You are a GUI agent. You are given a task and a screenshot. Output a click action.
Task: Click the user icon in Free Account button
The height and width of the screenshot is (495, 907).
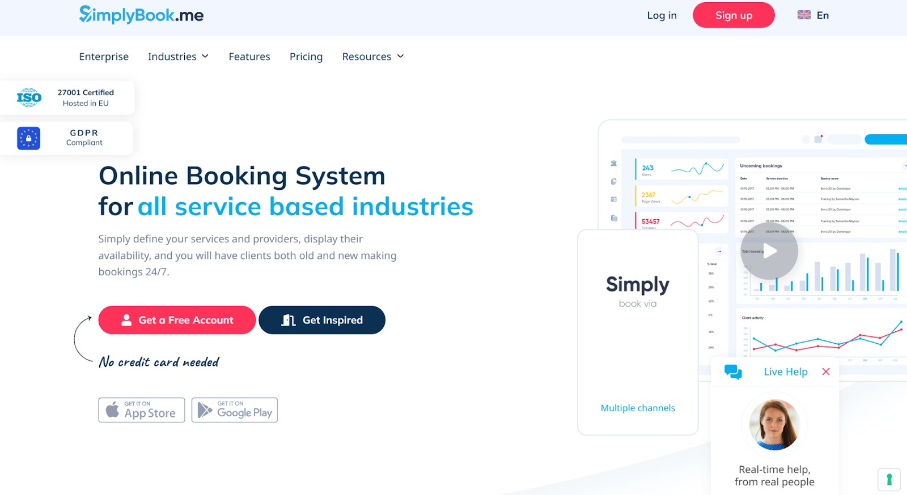click(126, 320)
